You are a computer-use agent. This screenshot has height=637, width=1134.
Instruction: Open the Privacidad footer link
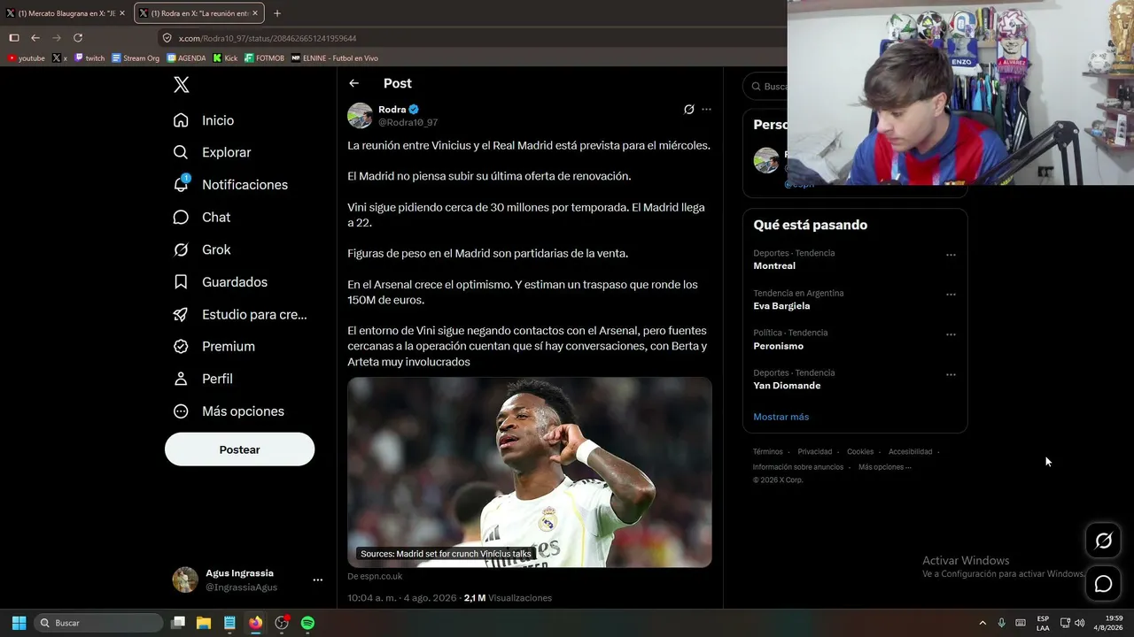pos(815,452)
